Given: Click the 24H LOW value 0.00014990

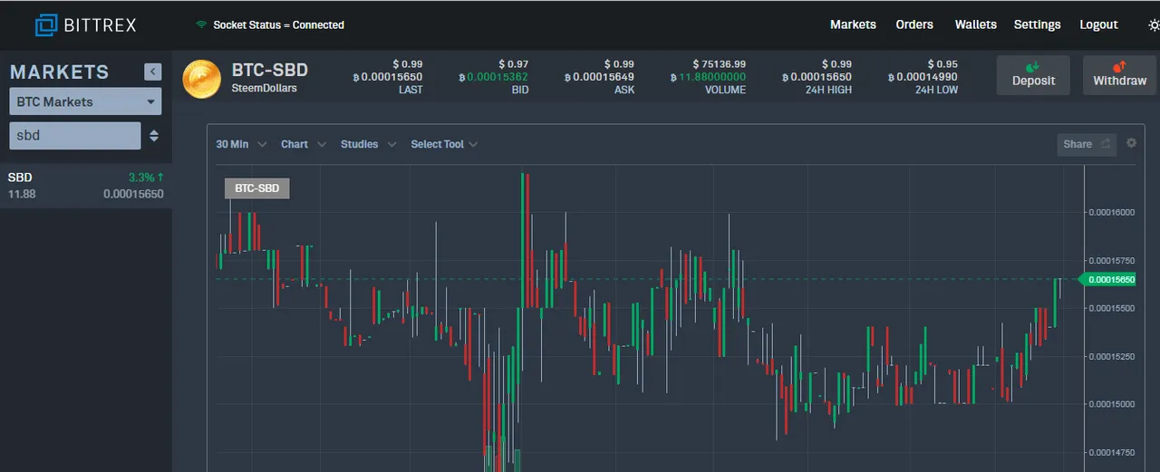Looking at the screenshot, I should 922,77.
